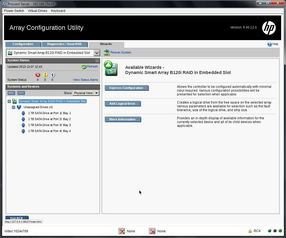Image resolution: width=286 pixels, height=238 pixels.
Task: Select 1 TB SATA Drive at Port 4I: Bay 4
Action: tap(50, 131)
